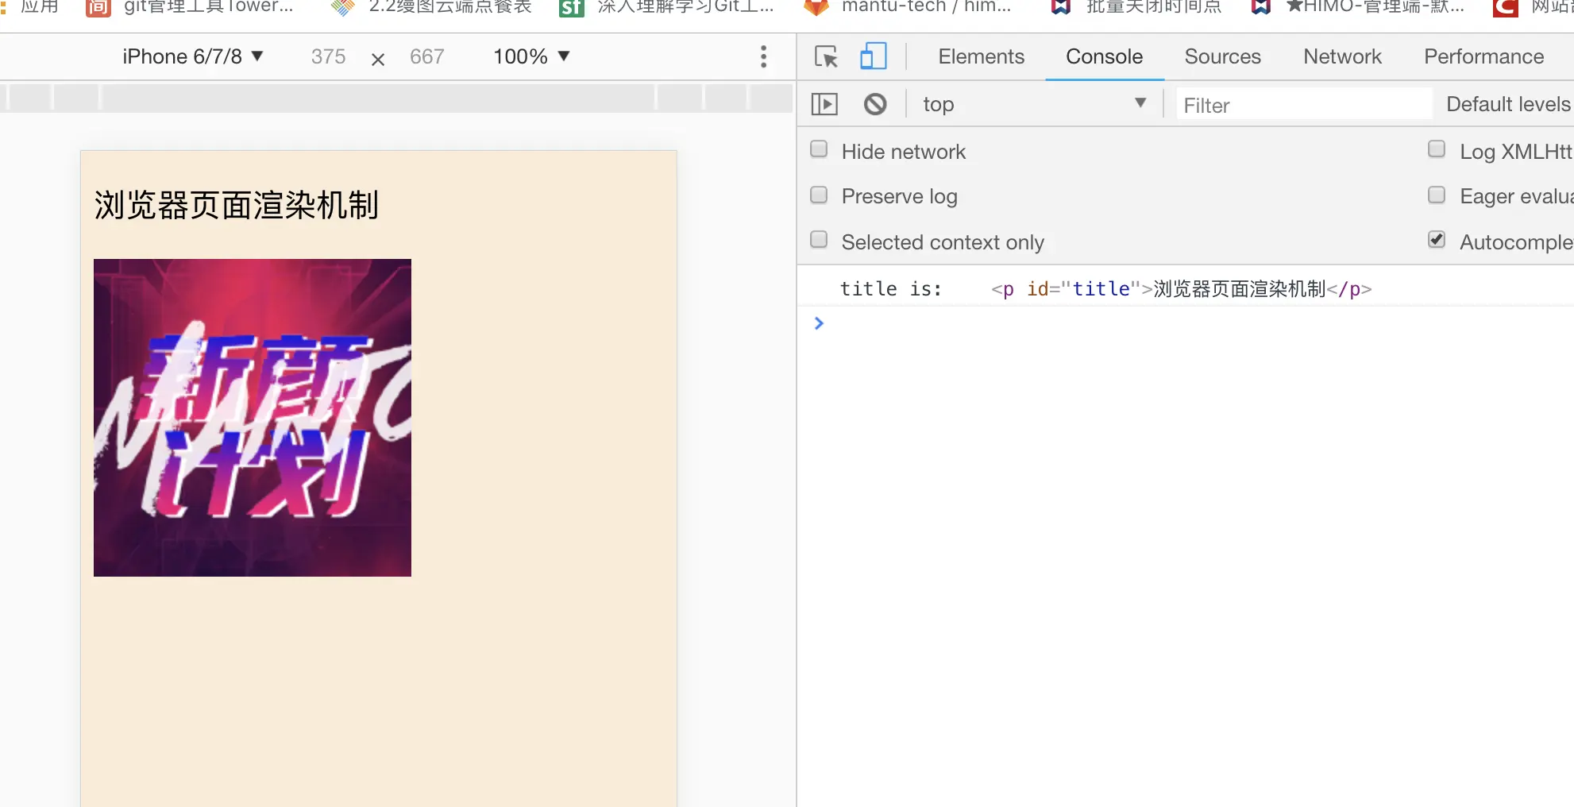Open the top execution context dropdown
This screenshot has height=807, width=1574.
point(1034,104)
